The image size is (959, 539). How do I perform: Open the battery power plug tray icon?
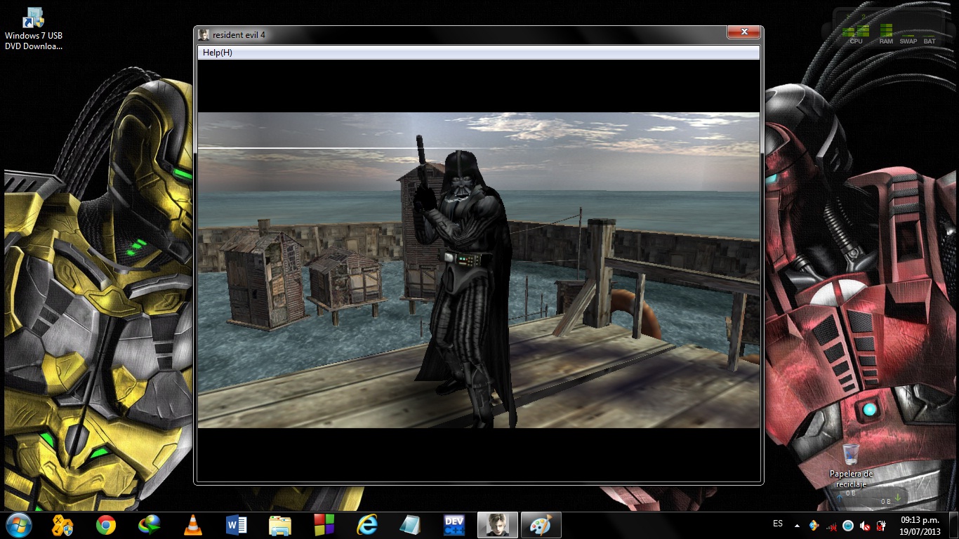point(881,525)
